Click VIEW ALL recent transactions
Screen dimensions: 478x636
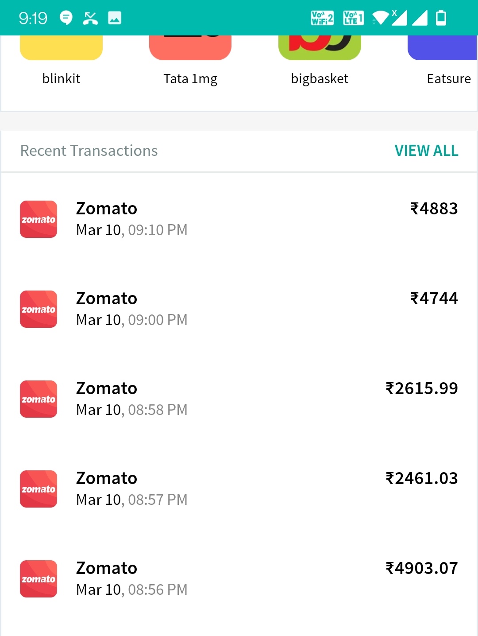tap(426, 151)
